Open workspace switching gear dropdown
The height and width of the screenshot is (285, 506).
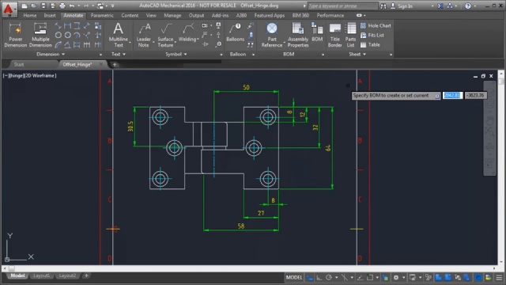coord(403,278)
